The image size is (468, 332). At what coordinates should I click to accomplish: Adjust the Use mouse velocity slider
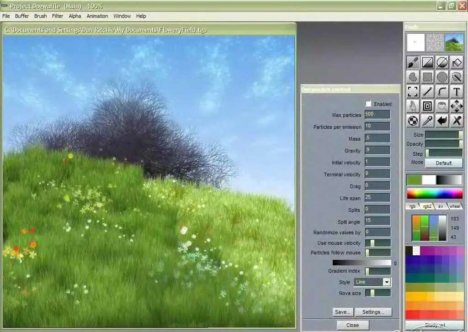[378, 243]
